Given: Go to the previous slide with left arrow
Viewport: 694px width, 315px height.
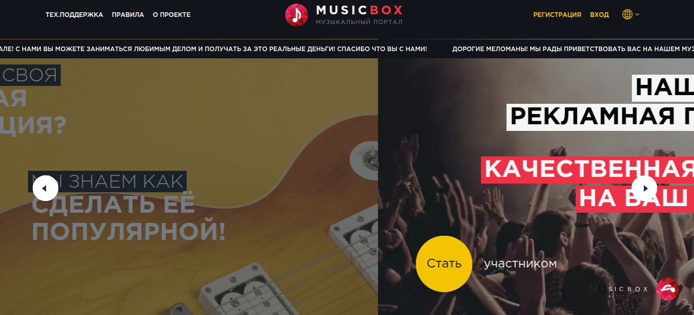Looking at the screenshot, I should pyautogui.click(x=45, y=188).
